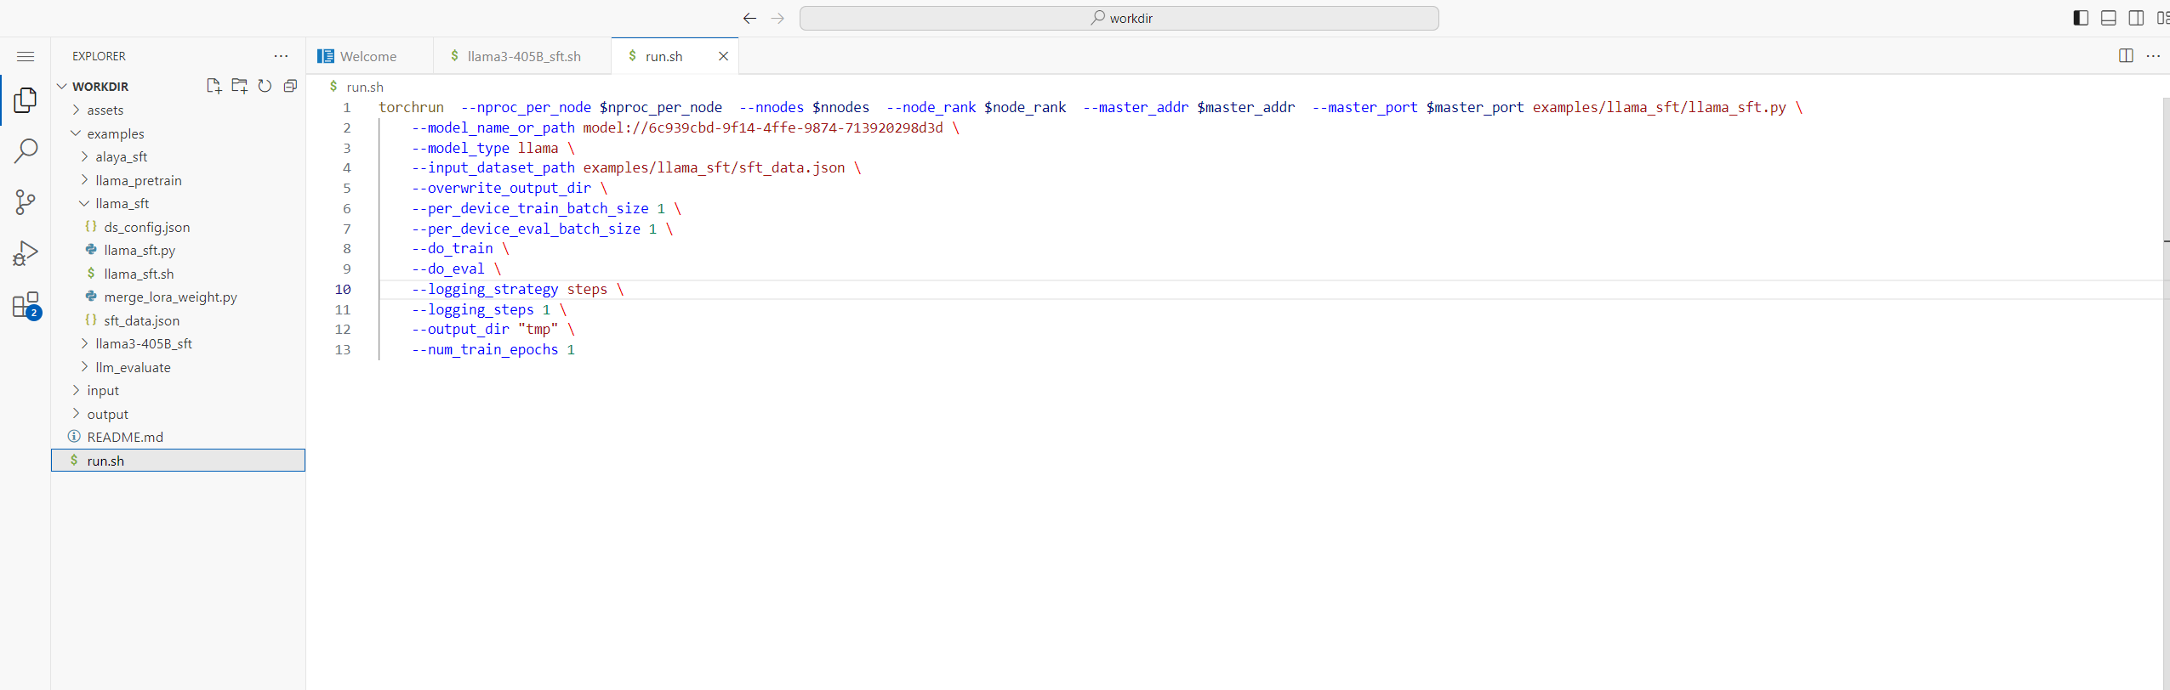Split the editor to the right
This screenshot has height=690, width=2170.
(2125, 56)
